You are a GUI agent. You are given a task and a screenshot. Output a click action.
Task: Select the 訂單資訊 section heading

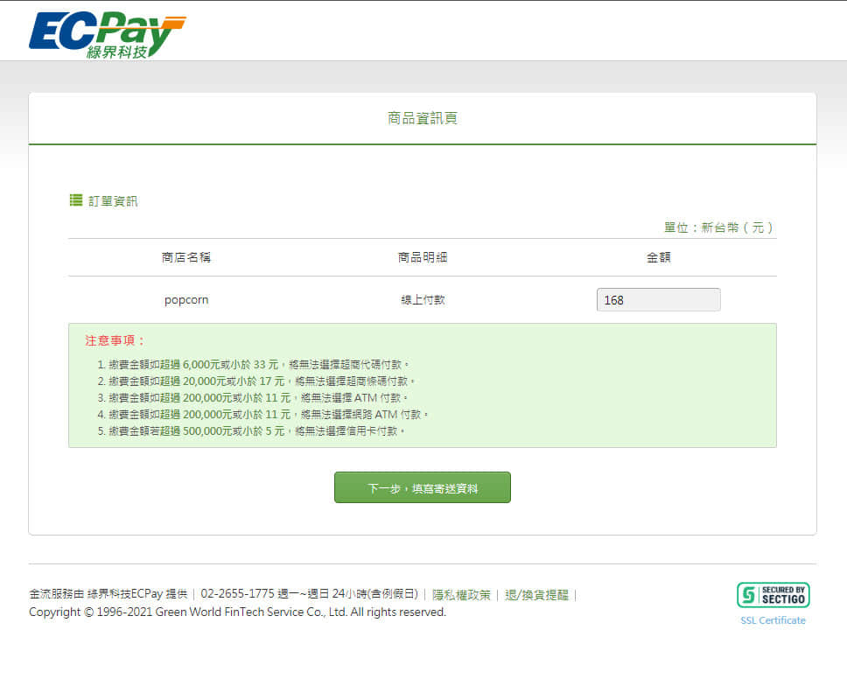click(x=113, y=201)
